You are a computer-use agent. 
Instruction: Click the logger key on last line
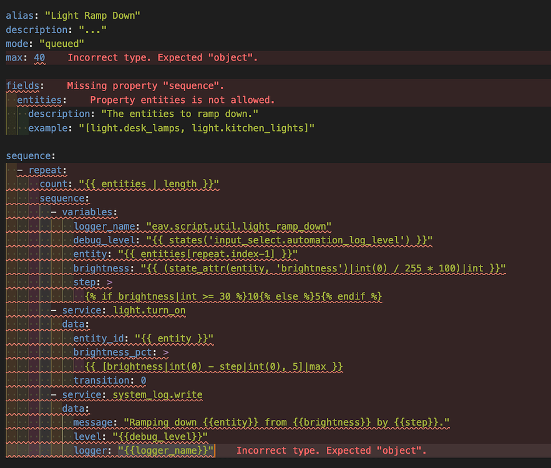pos(90,451)
